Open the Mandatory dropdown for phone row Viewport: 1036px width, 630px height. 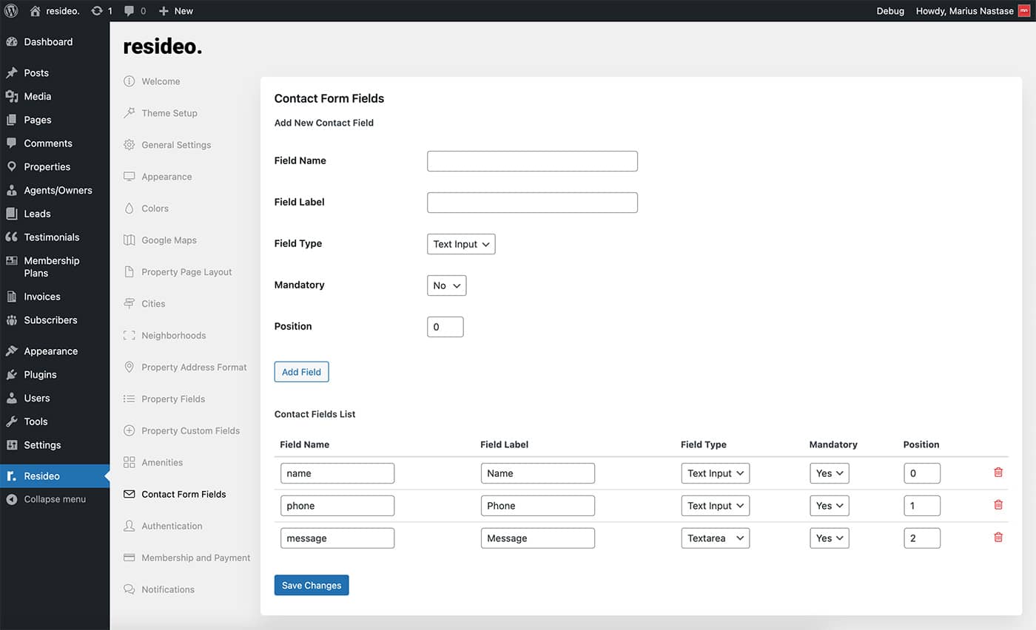(829, 506)
